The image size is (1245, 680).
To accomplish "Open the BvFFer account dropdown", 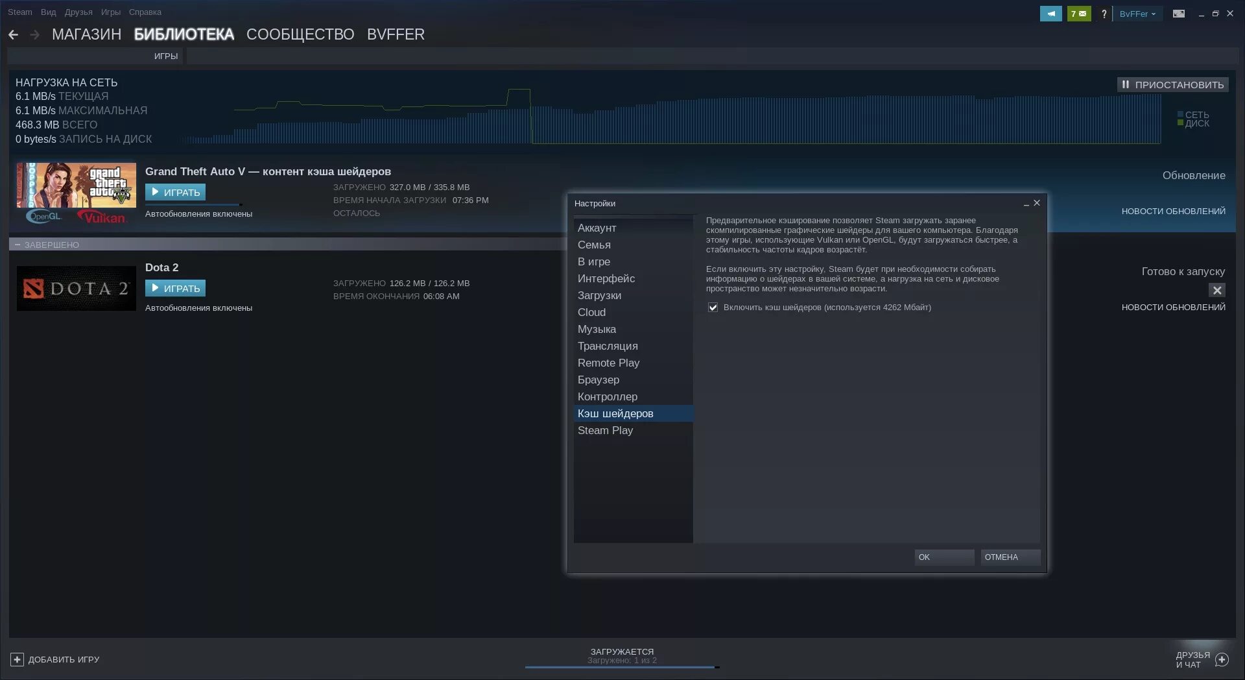I will [x=1137, y=14].
